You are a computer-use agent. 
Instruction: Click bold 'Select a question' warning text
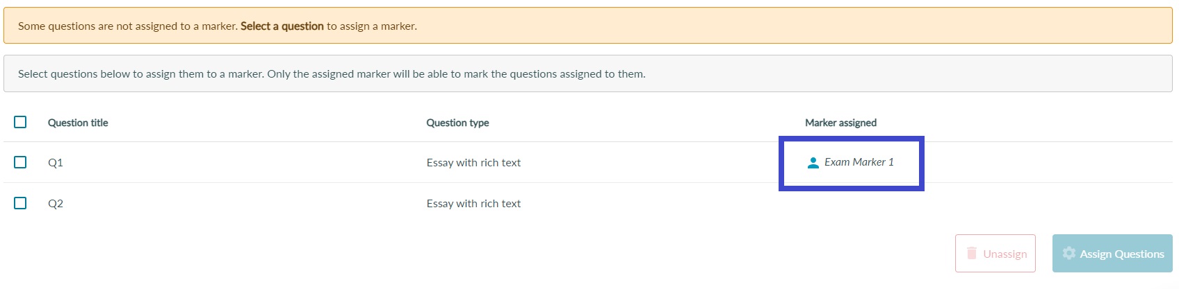pos(282,26)
